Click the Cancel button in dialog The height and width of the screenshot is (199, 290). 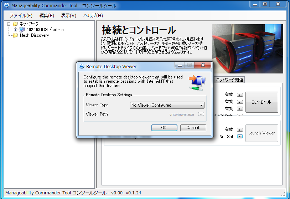coord(193,128)
